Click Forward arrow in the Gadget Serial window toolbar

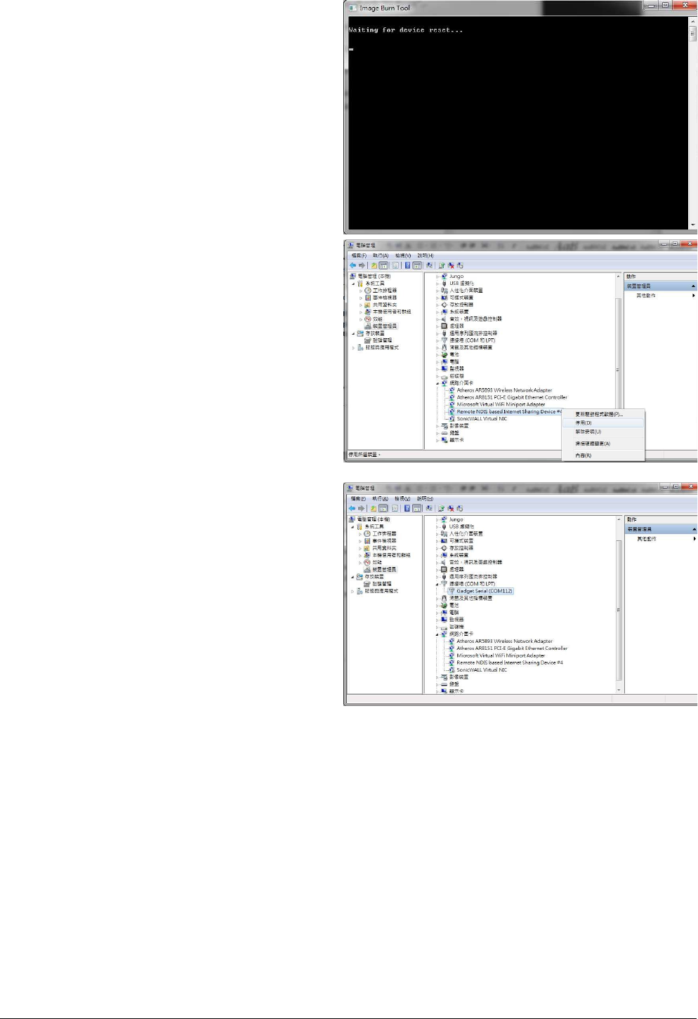pos(362,508)
